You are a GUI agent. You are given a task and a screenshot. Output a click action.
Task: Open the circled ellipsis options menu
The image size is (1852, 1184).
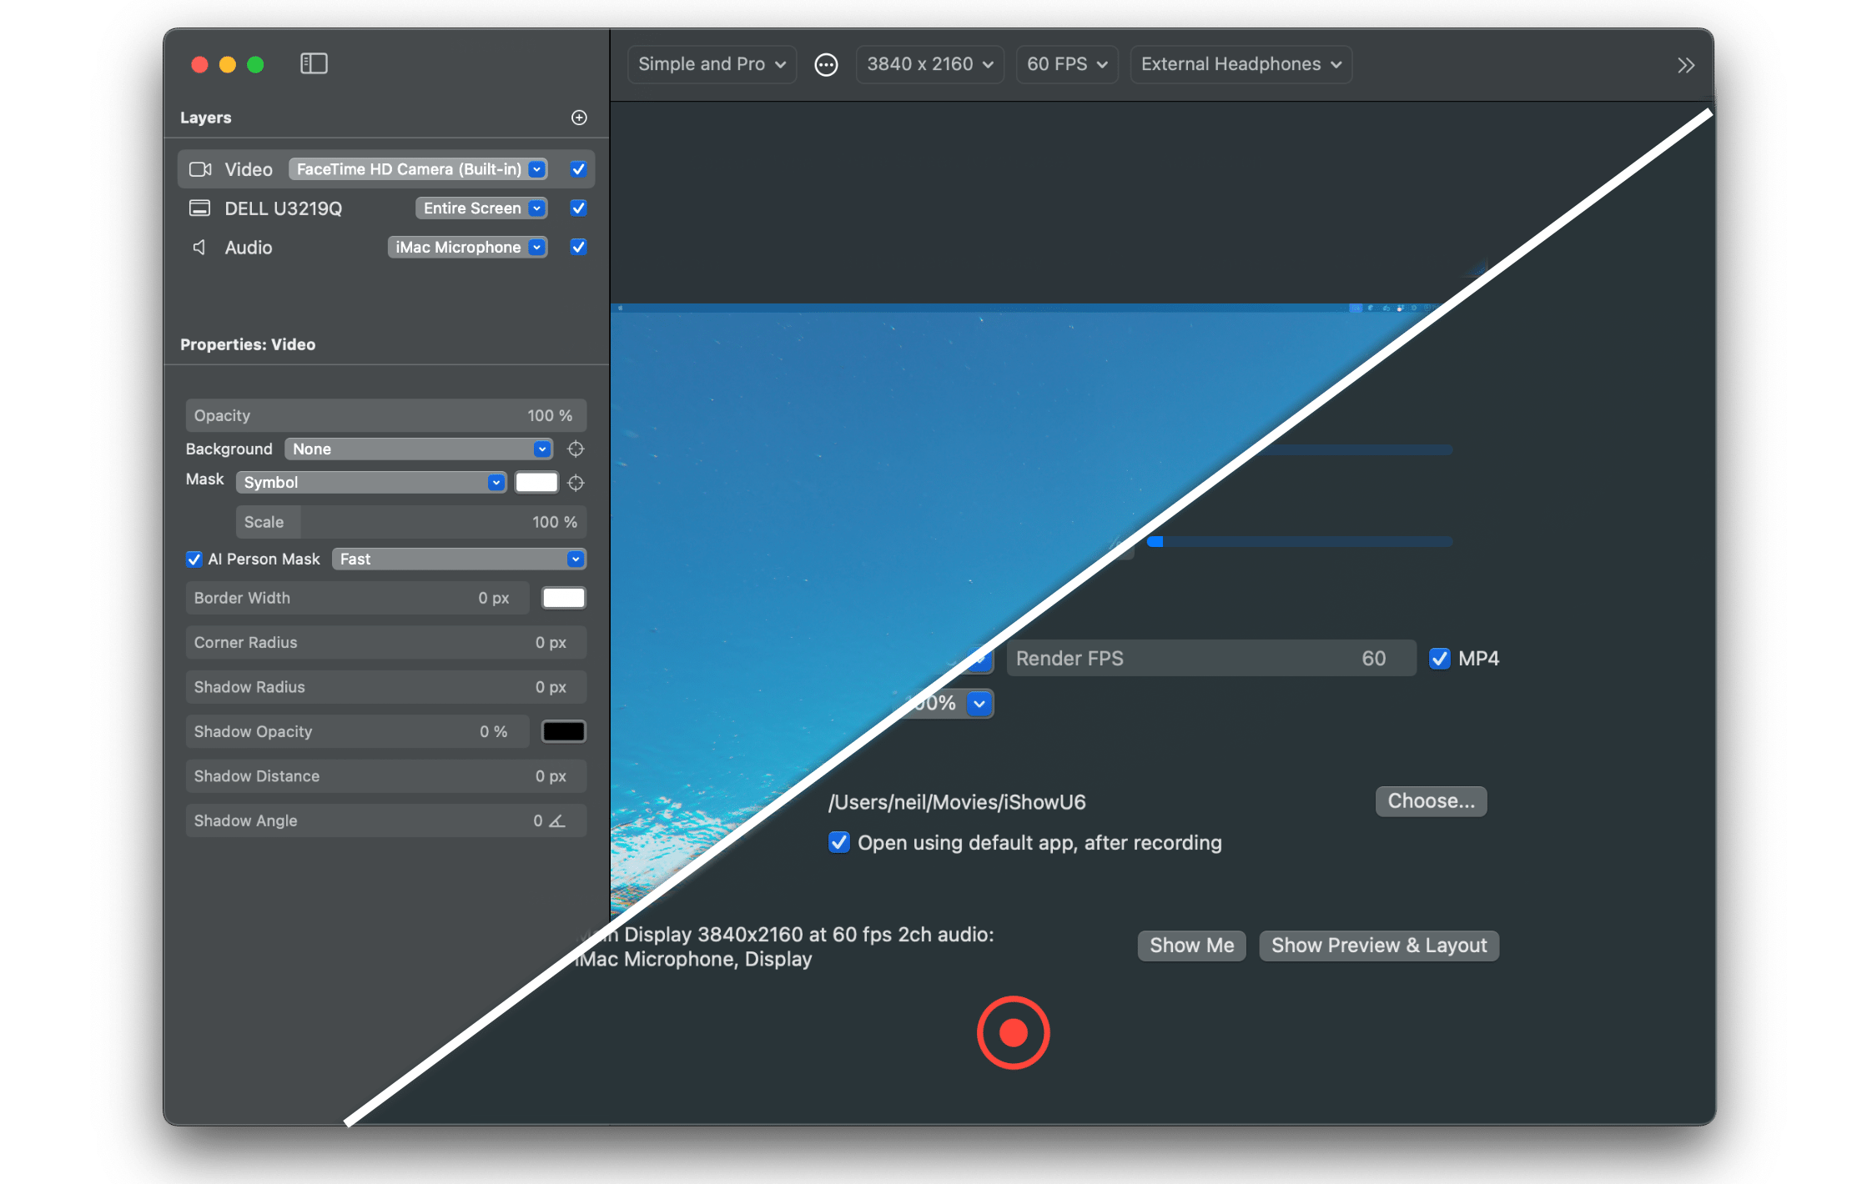pos(826,65)
